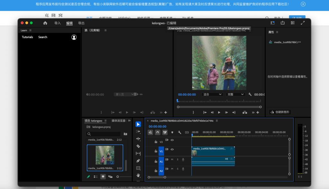Click the timeline horizontal zoom scrollbar
This screenshot has height=189, width=329.
coord(157,177)
